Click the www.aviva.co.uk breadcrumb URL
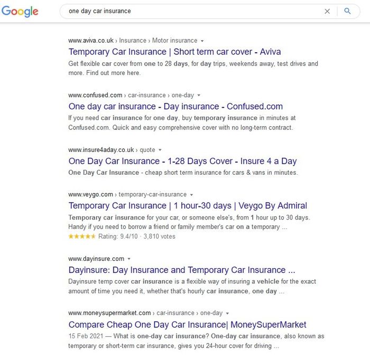370x361 pixels. coord(91,41)
